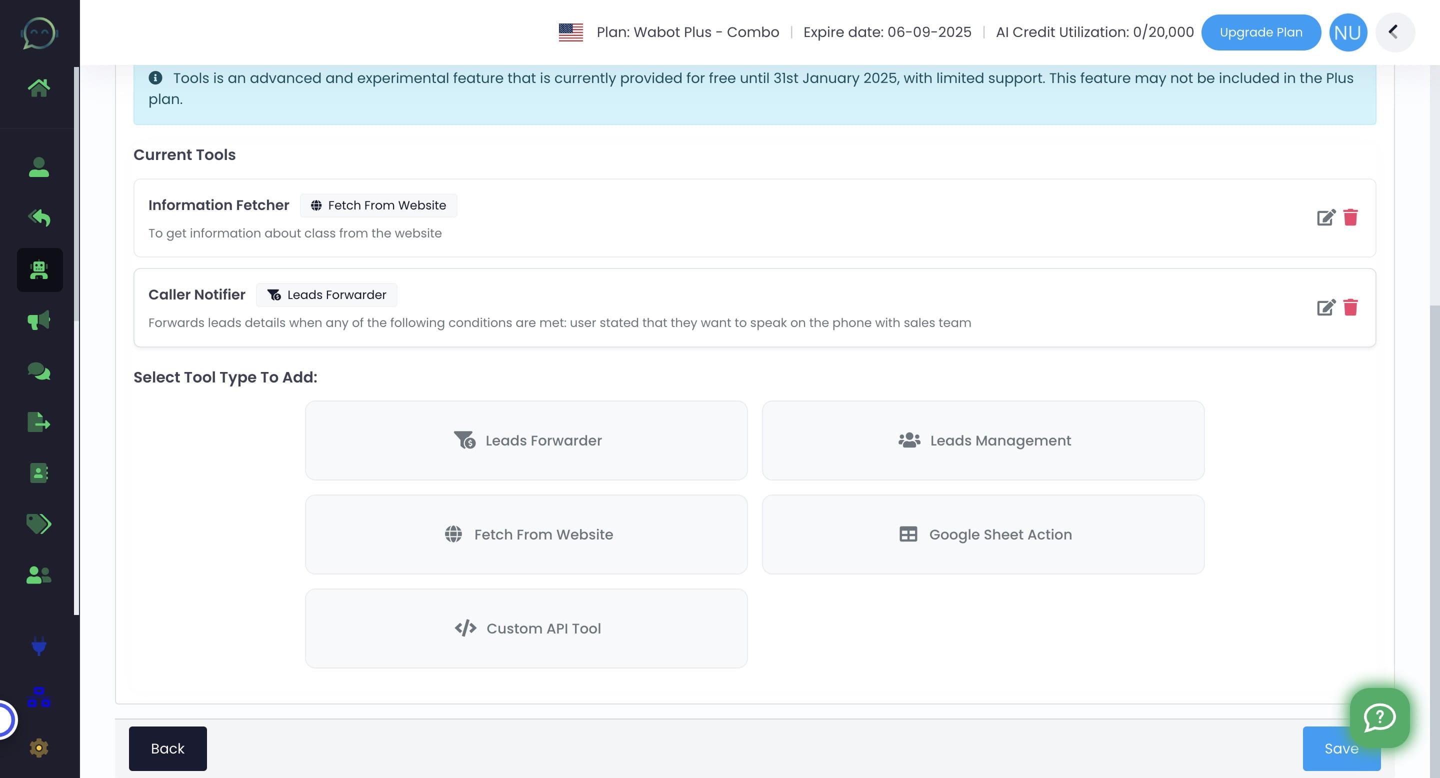Click the US flag icon in the header

(x=570, y=32)
